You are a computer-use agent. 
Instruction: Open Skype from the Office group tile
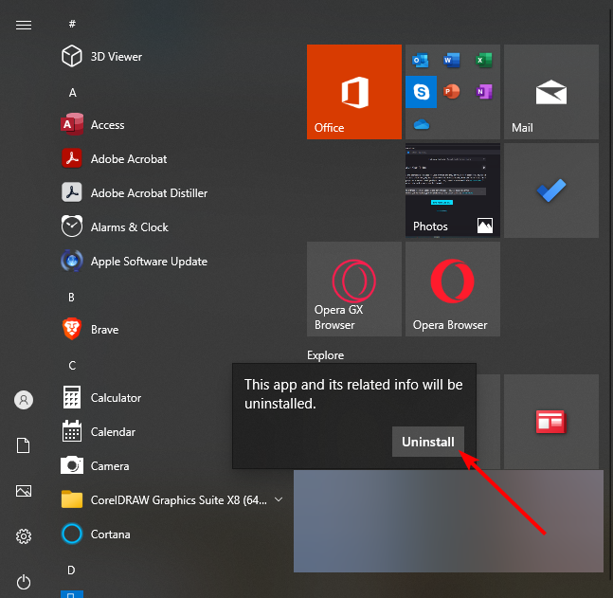click(421, 92)
